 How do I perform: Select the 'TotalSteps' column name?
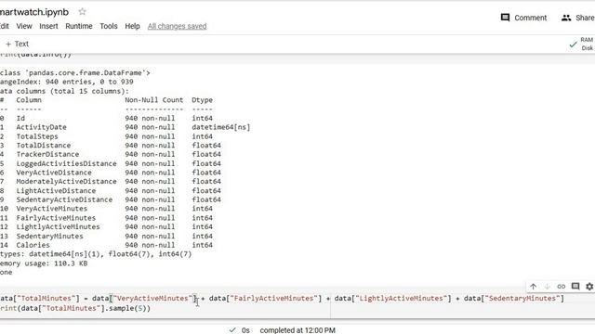tap(37, 136)
